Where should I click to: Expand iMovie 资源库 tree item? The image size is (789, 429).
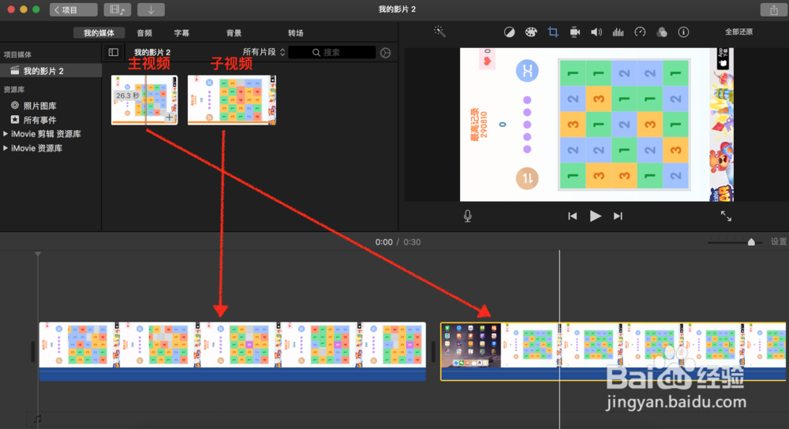pos(6,147)
